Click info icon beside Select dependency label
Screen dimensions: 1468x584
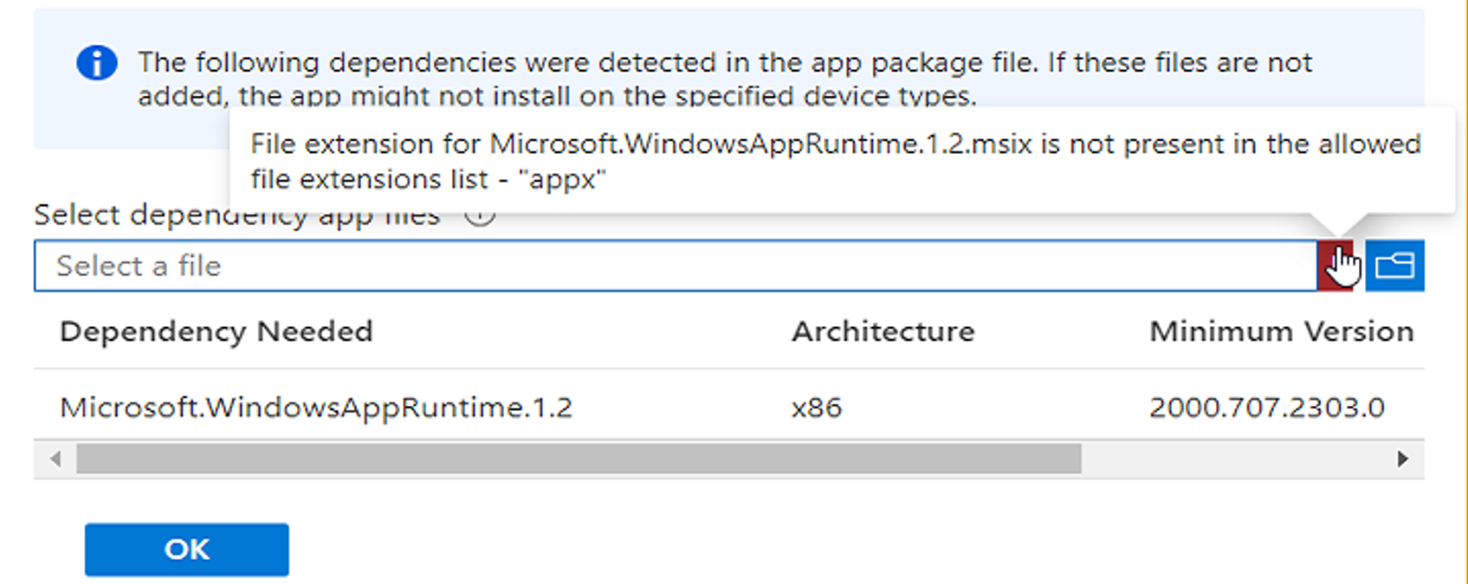[x=479, y=215]
